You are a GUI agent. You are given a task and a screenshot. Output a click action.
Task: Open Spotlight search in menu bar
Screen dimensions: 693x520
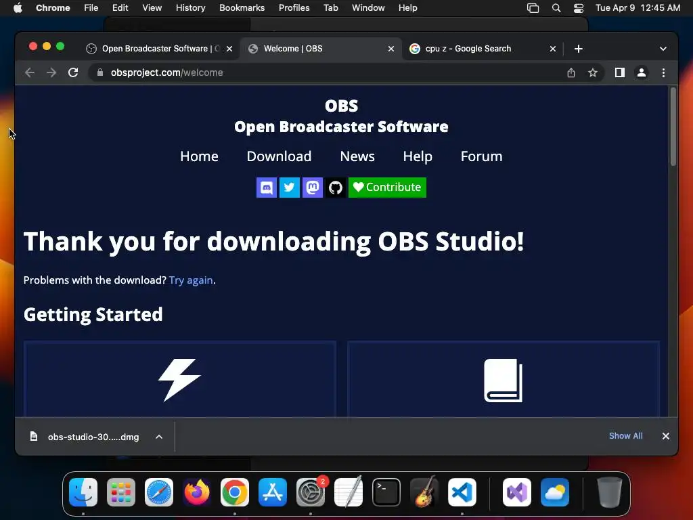tap(556, 8)
